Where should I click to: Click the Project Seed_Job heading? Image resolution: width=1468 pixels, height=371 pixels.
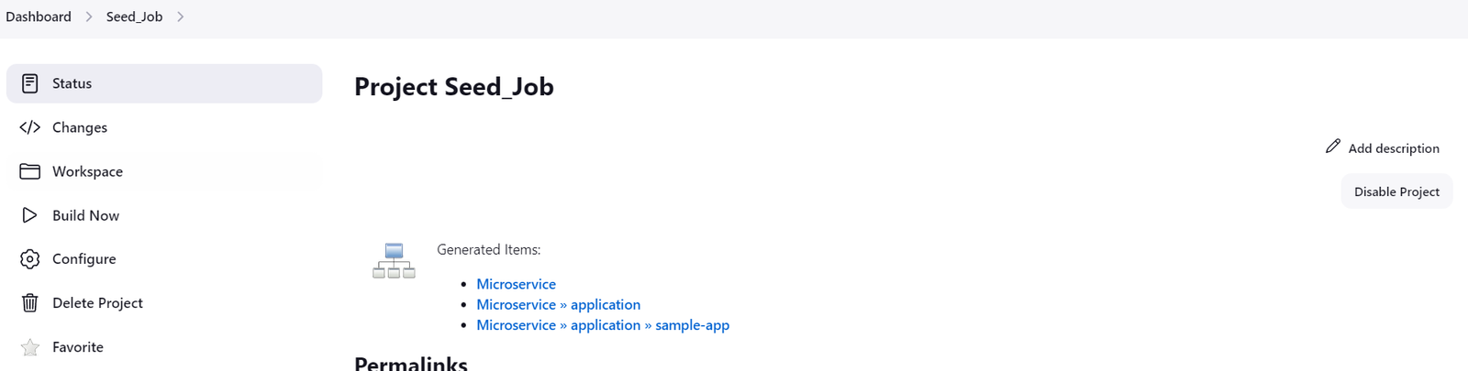453,86
